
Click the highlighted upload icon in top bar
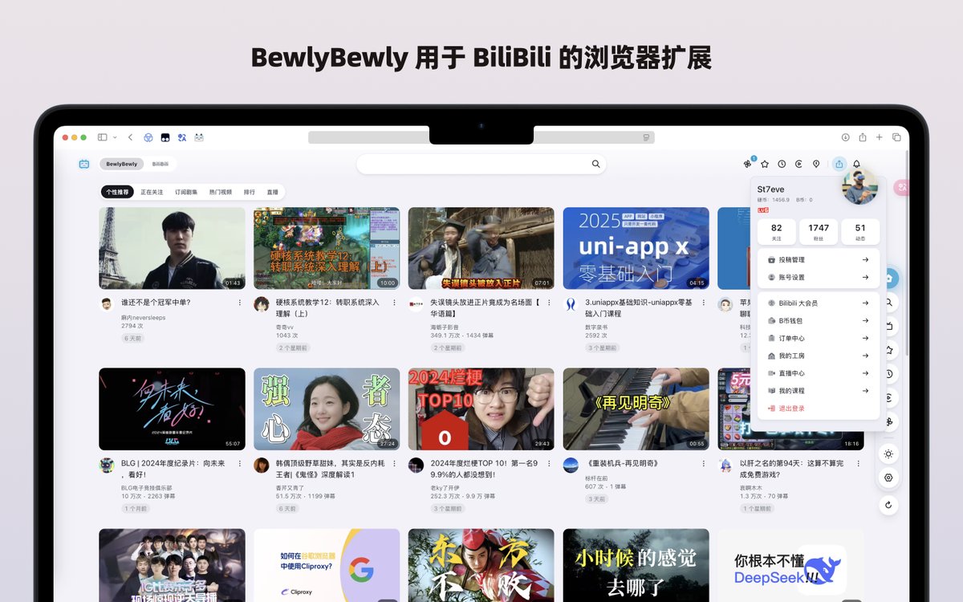(x=839, y=164)
